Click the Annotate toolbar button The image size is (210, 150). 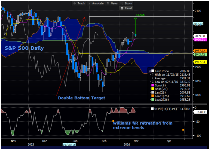coord(96,3)
